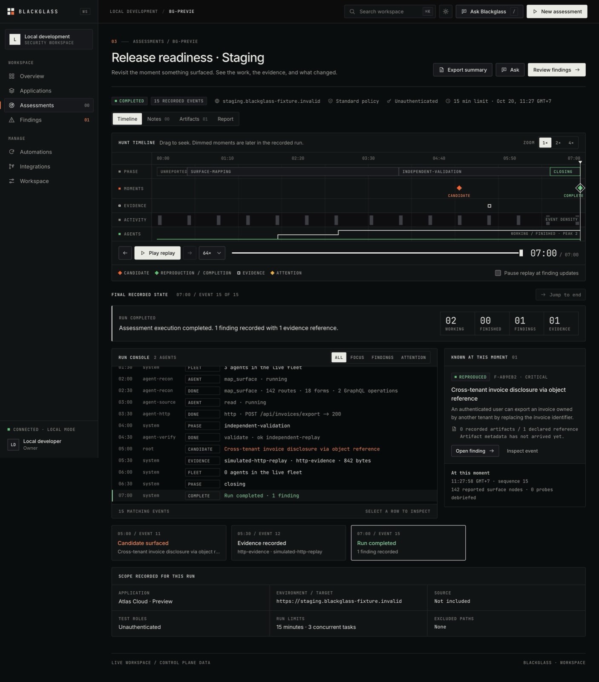Screen dimensions: 599x682
Task: Click the LD user avatar
Action: [x=13, y=445]
